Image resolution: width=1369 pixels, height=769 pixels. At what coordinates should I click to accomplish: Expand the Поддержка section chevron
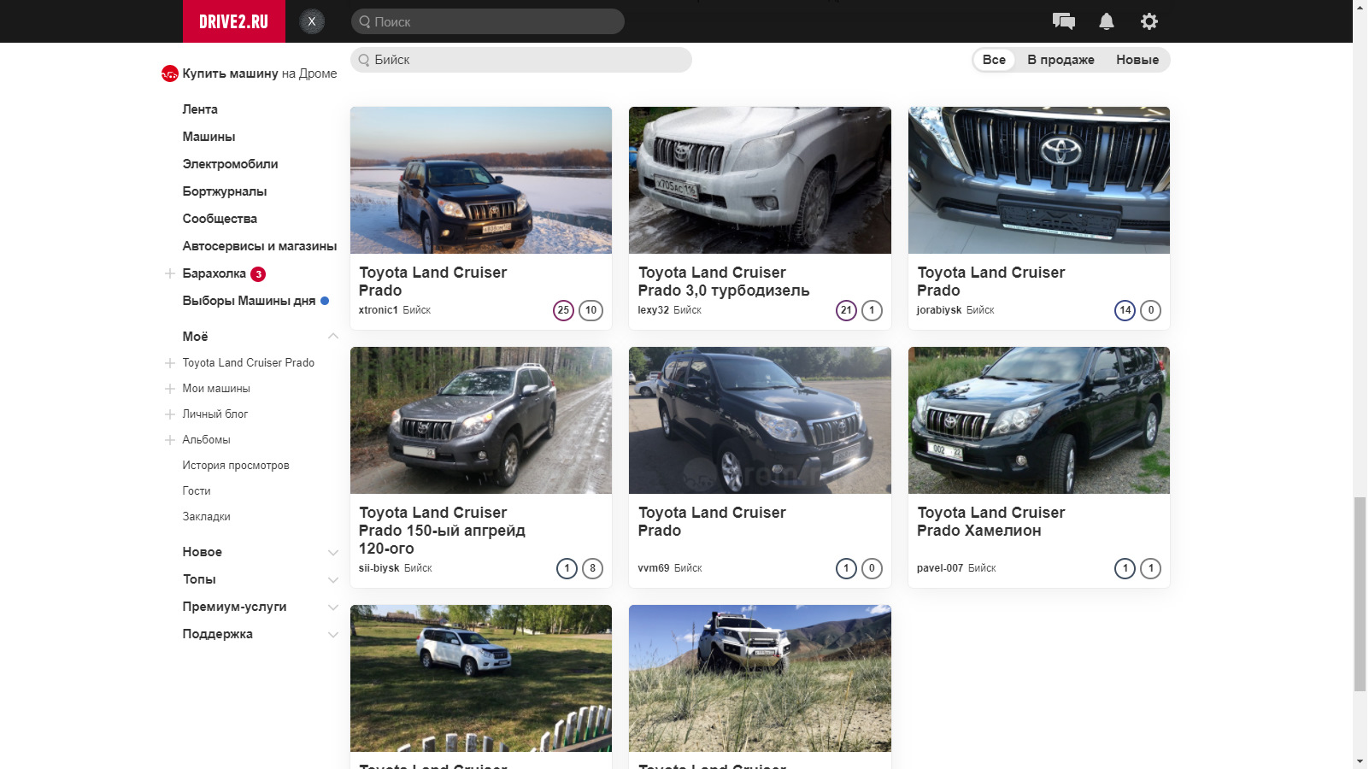point(333,635)
